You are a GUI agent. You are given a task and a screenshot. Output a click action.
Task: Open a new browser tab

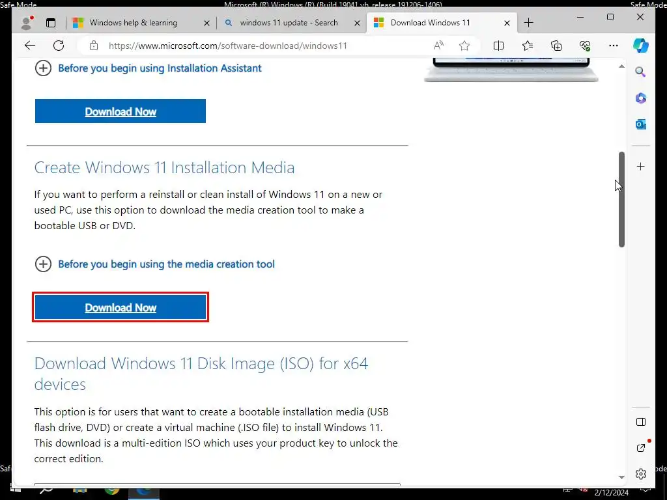[528, 23]
